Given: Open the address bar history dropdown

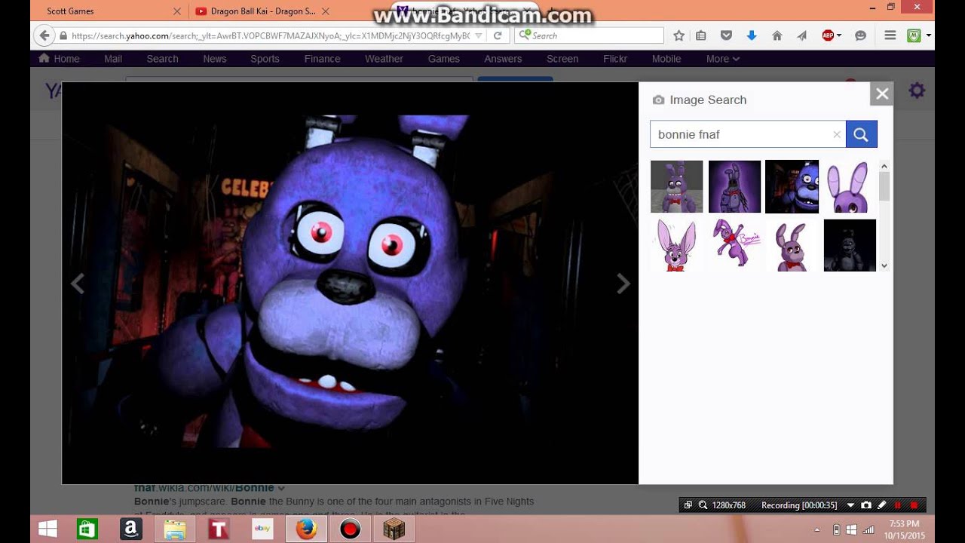Looking at the screenshot, I should point(479,35).
